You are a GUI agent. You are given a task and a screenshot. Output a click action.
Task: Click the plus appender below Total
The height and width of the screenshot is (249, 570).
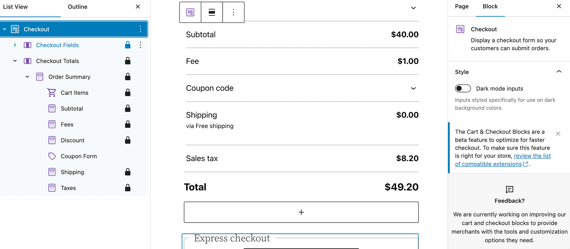click(x=301, y=212)
